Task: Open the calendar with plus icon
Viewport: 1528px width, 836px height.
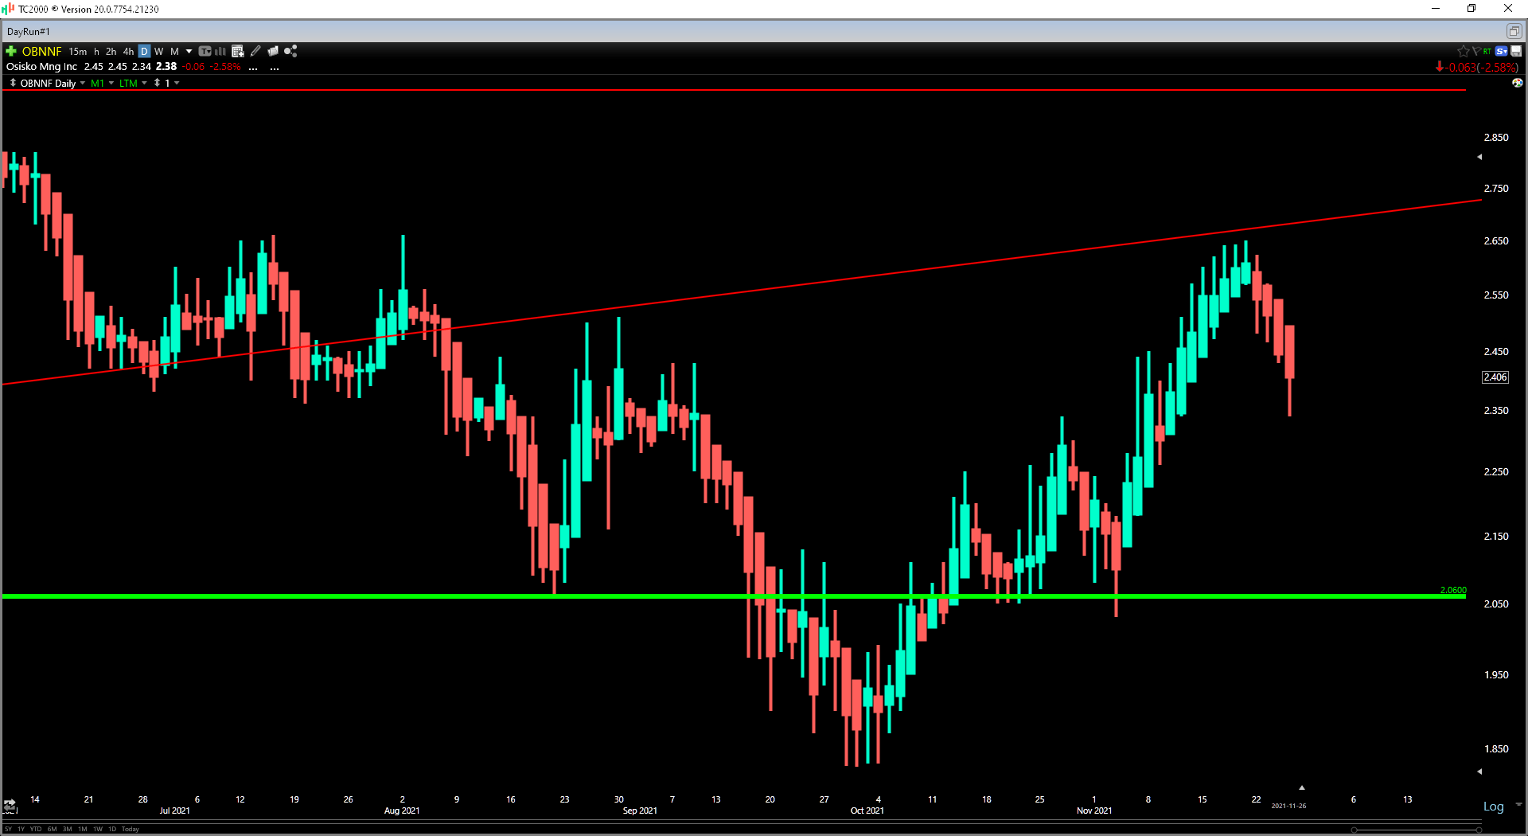Action: [x=237, y=51]
